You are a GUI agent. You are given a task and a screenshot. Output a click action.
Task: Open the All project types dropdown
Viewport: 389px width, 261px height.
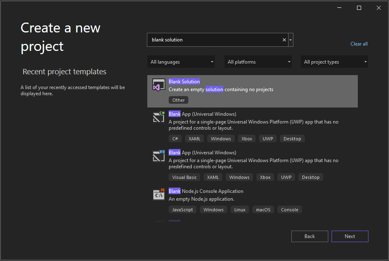pyautogui.click(x=334, y=62)
